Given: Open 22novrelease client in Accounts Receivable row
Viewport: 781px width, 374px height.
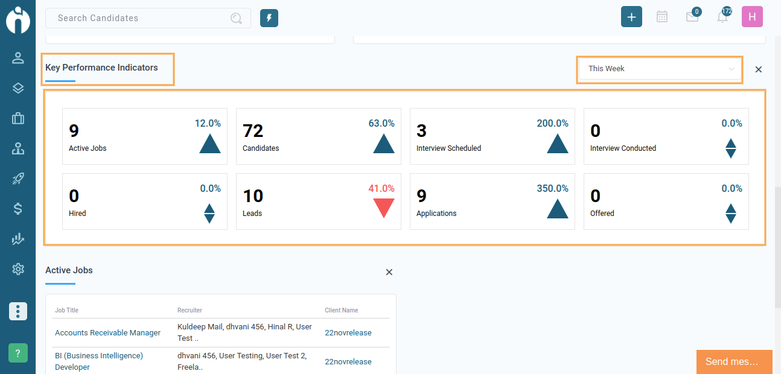Looking at the screenshot, I should [x=348, y=333].
